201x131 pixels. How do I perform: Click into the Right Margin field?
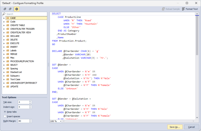(x=23, y=121)
